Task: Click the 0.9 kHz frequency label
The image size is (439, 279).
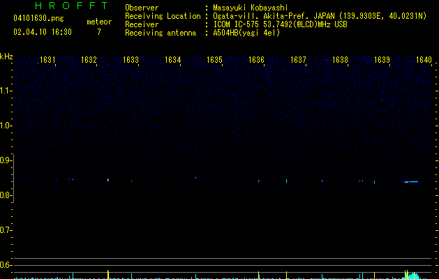Action: [6, 160]
